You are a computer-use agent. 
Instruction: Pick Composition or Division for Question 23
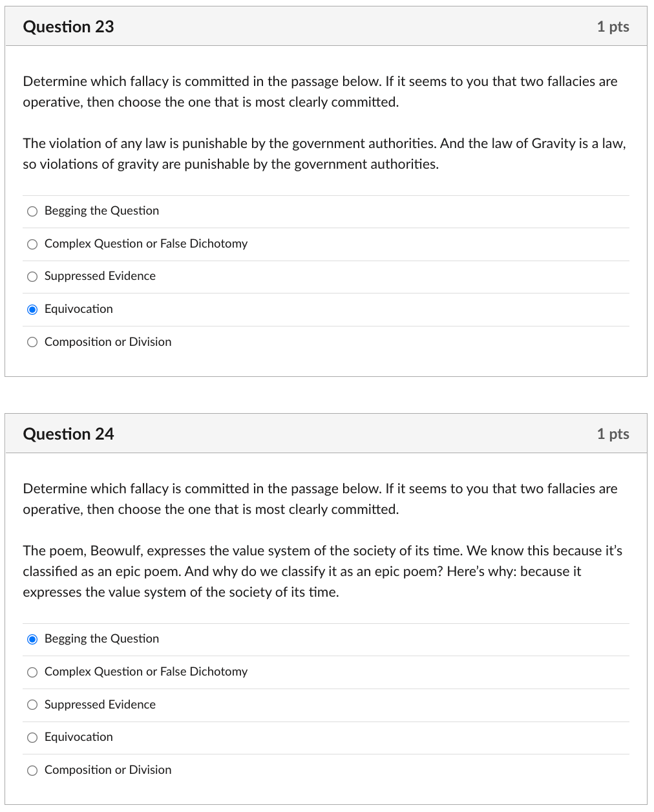click(32, 342)
